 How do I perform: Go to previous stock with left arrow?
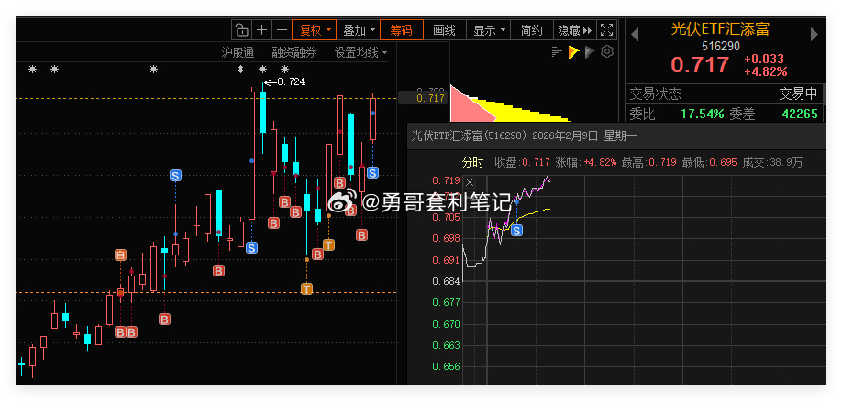coord(634,35)
